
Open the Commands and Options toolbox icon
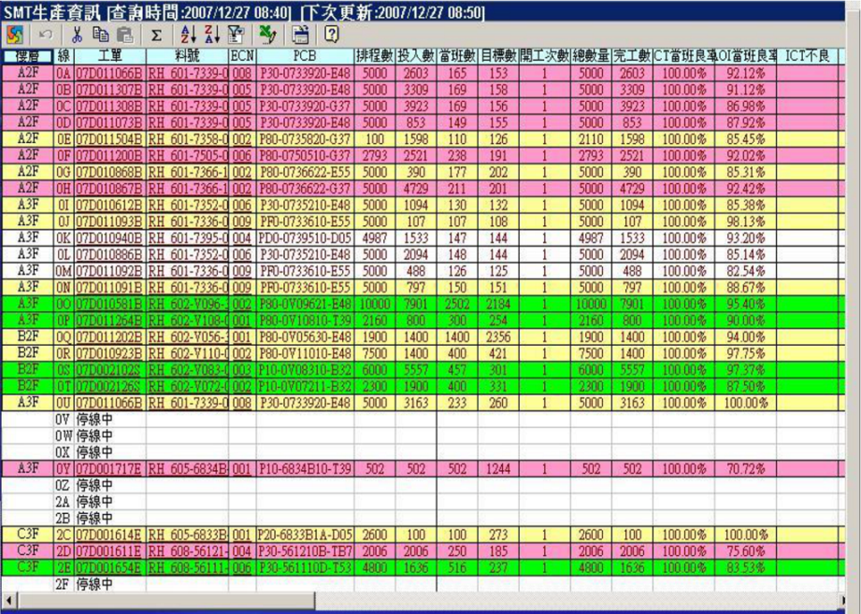pyautogui.click(x=300, y=35)
